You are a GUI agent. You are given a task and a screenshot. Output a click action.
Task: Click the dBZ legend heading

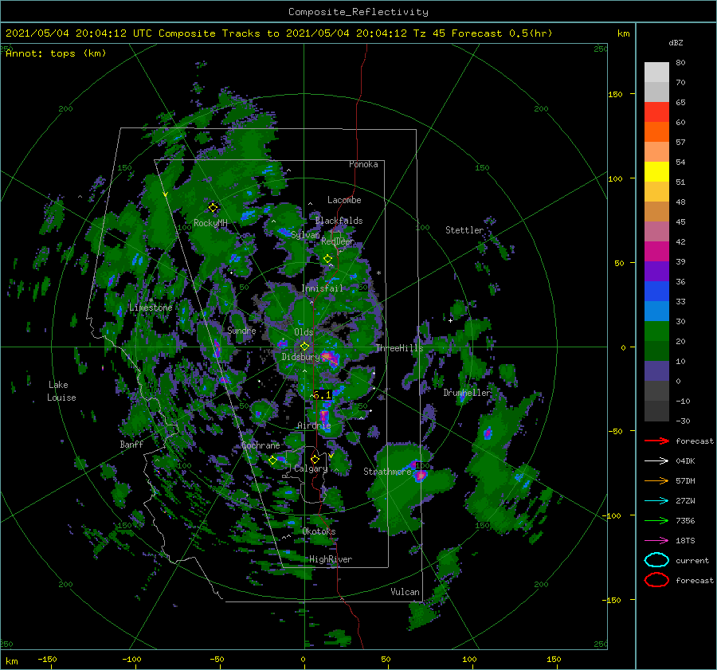[676, 43]
